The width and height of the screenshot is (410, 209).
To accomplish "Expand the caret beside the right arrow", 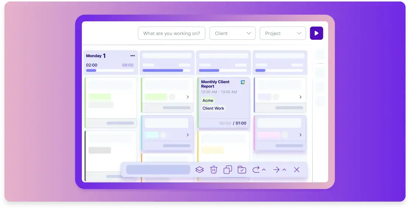I will (x=284, y=170).
